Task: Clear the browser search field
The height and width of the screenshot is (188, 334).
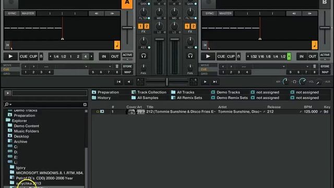Action: click(85, 104)
